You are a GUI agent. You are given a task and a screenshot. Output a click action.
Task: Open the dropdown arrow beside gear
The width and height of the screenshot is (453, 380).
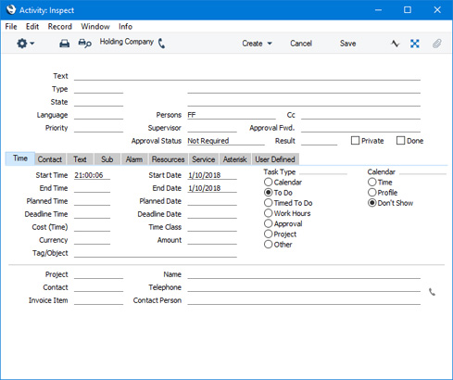[31, 44]
